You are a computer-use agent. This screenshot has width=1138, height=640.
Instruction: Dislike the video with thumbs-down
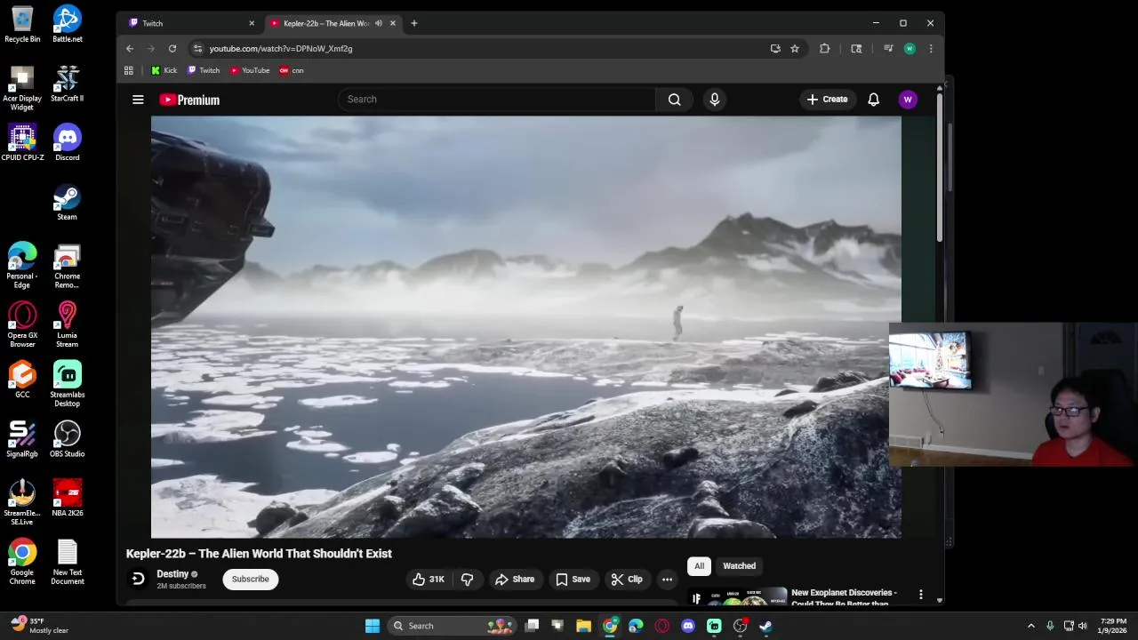pos(467,580)
